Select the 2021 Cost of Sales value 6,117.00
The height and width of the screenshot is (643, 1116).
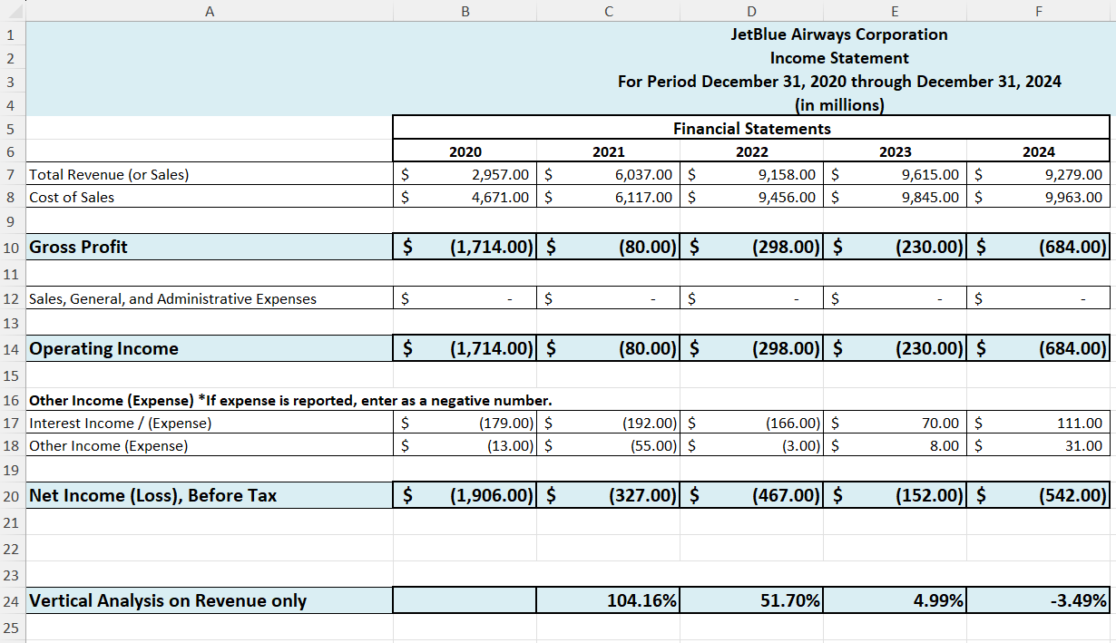[x=608, y=197]
